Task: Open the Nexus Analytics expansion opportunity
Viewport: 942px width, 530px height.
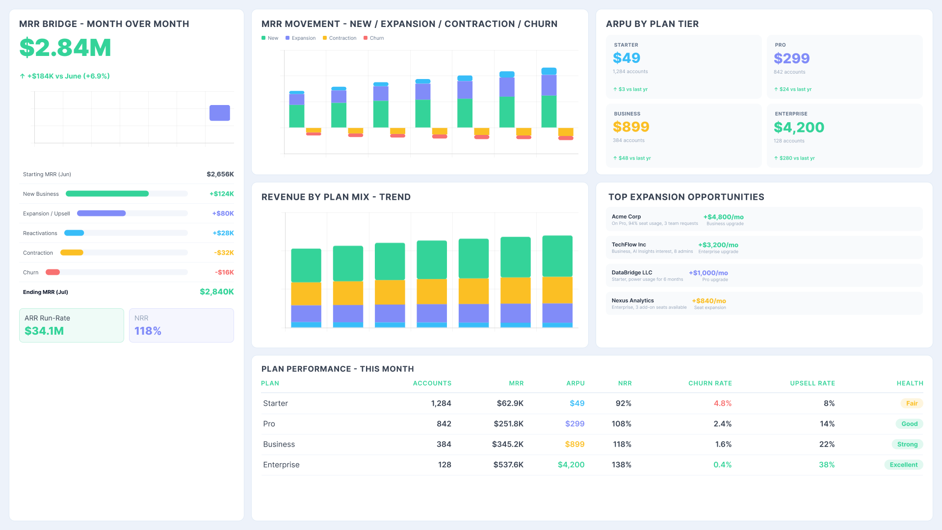Action: coord(764,303)
